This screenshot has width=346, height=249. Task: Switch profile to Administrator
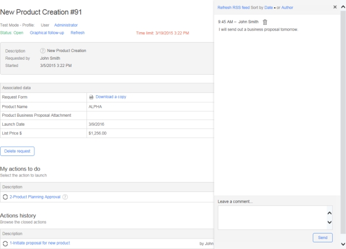[x=66, y=25]
